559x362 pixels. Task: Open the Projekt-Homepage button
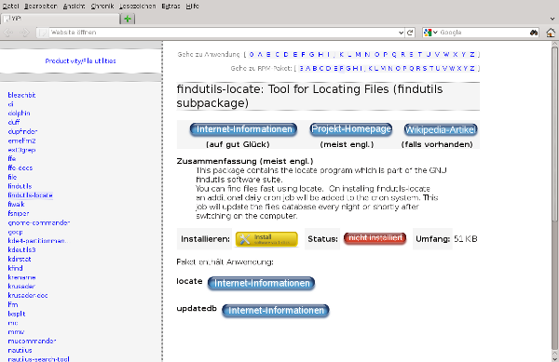(x=351, y=128)
